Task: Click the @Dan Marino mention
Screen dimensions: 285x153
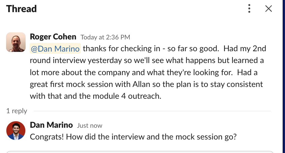Action: 55,49
